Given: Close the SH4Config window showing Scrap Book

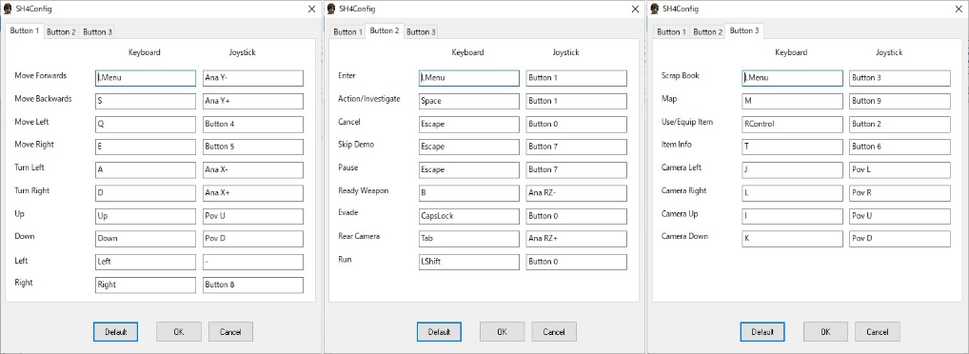Looking at the screenshot, I should pyautogui.click(x=959, y=10).
